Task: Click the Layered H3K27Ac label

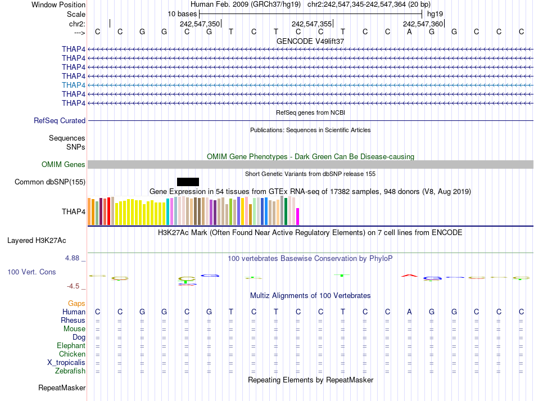Action: 37,241
